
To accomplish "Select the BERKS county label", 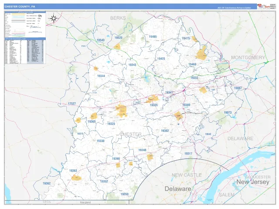I will 118,18.
